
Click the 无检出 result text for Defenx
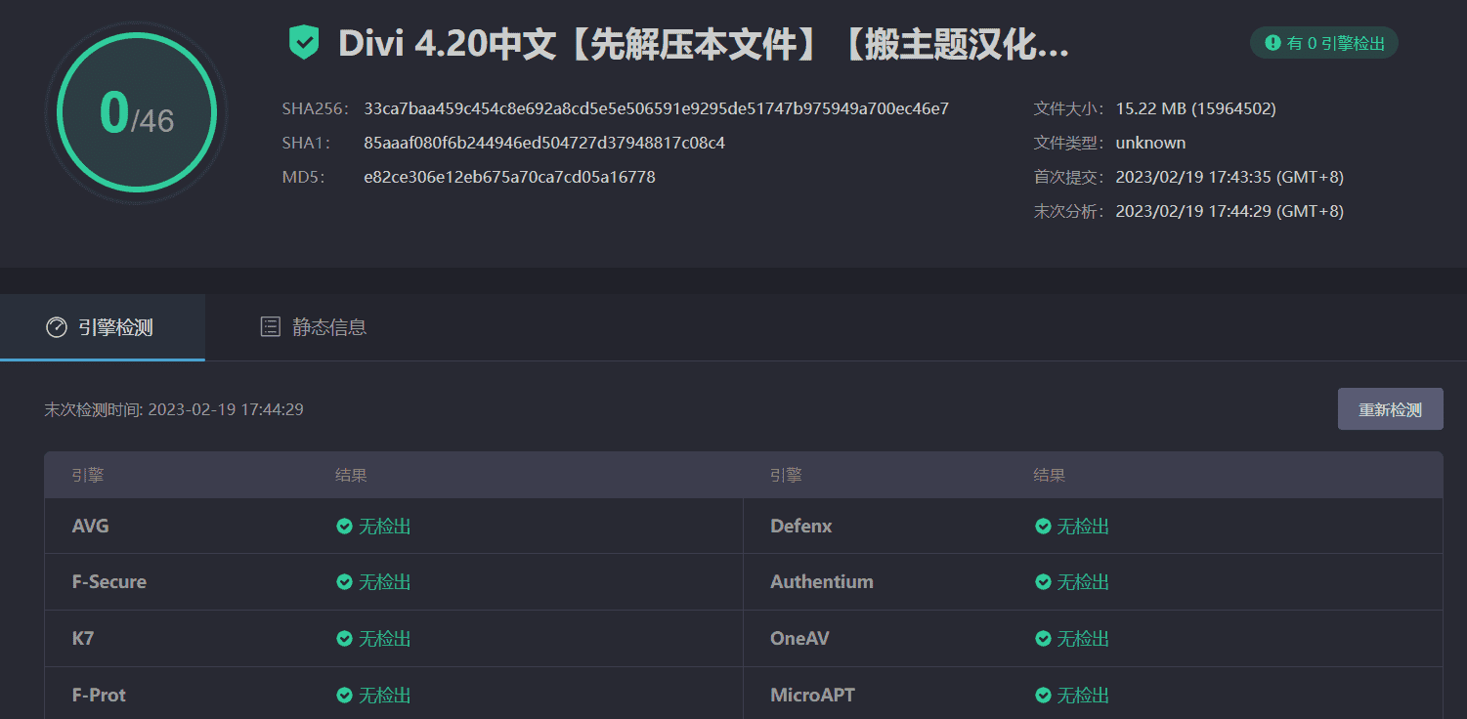[1083, 527]
